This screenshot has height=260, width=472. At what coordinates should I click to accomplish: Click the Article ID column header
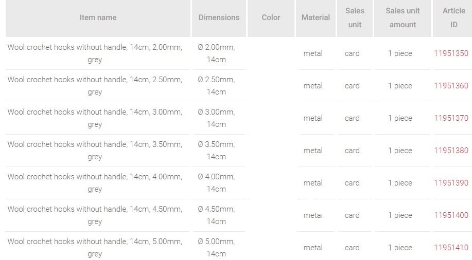click(453, 17)
